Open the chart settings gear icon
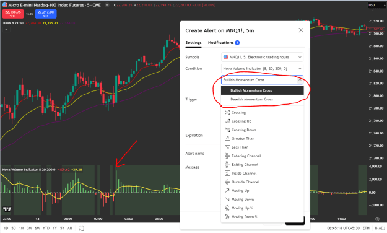The height and width of the screenshot is (233, 387). (377, 219)
